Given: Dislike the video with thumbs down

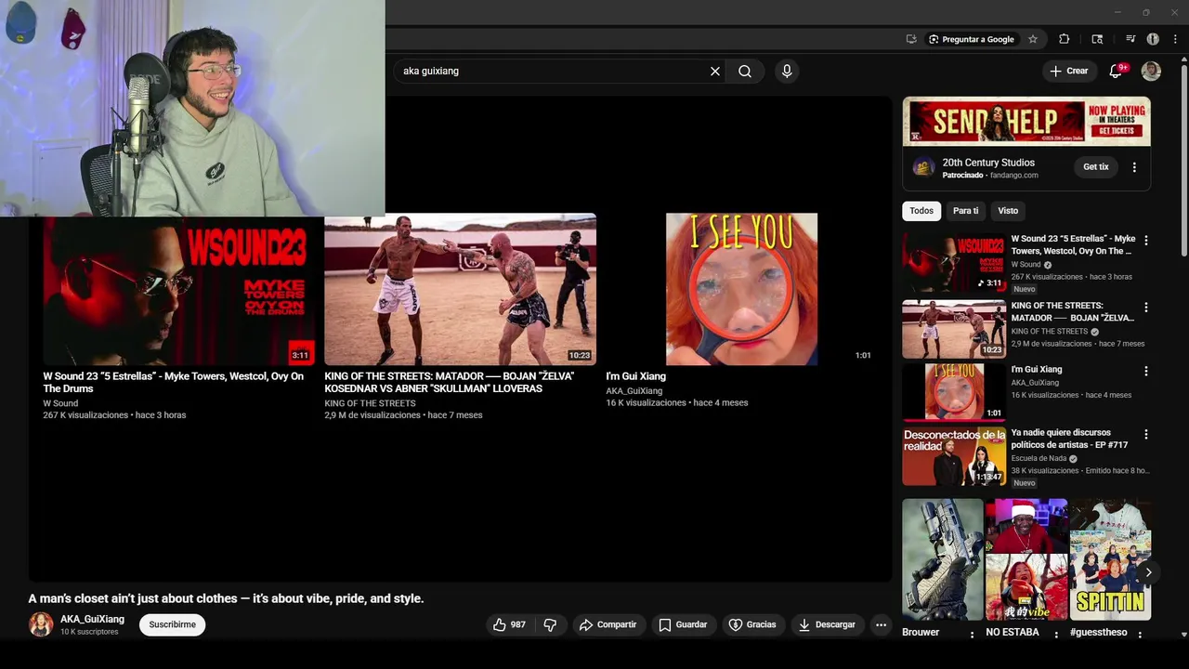Looking at the screenshot, I should coord(550,624).
